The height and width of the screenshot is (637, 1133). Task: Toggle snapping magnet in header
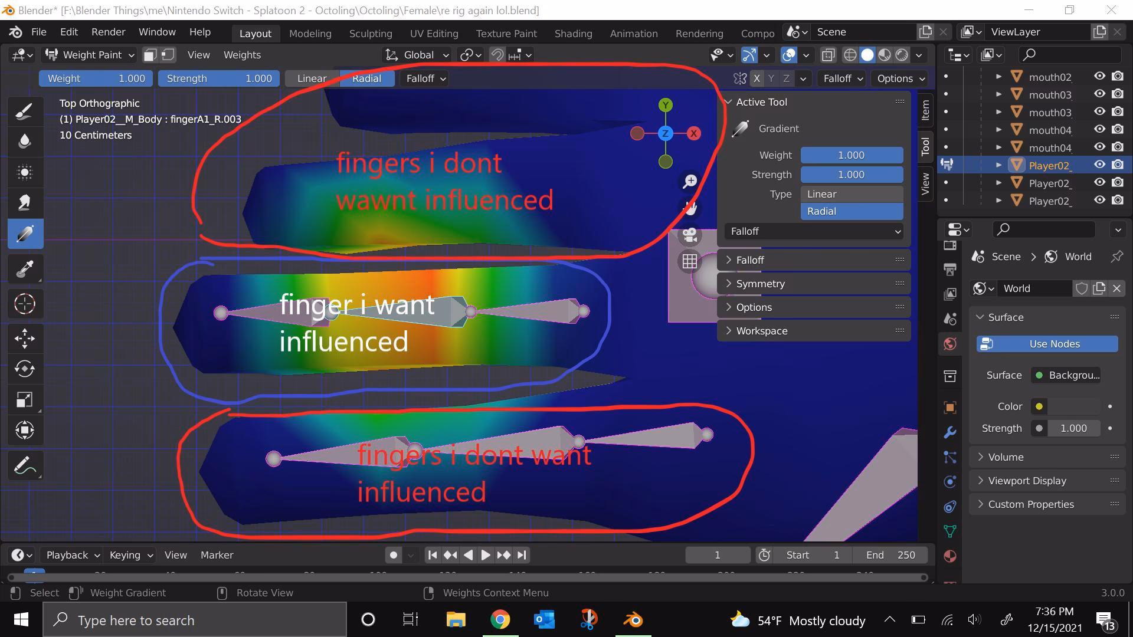(x=497, y=55)
